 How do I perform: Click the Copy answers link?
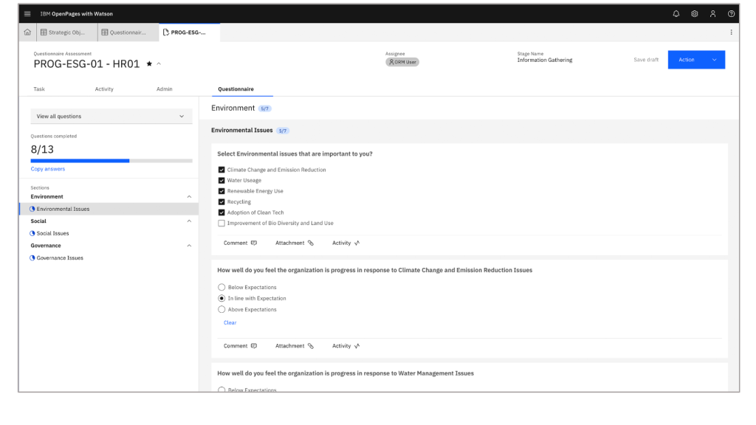pyautogui.click(x=48, y=169)
